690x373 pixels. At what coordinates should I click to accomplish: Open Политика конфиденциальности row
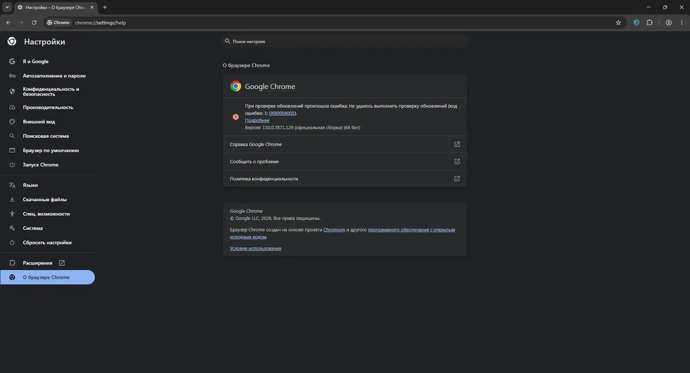point(345,179)
